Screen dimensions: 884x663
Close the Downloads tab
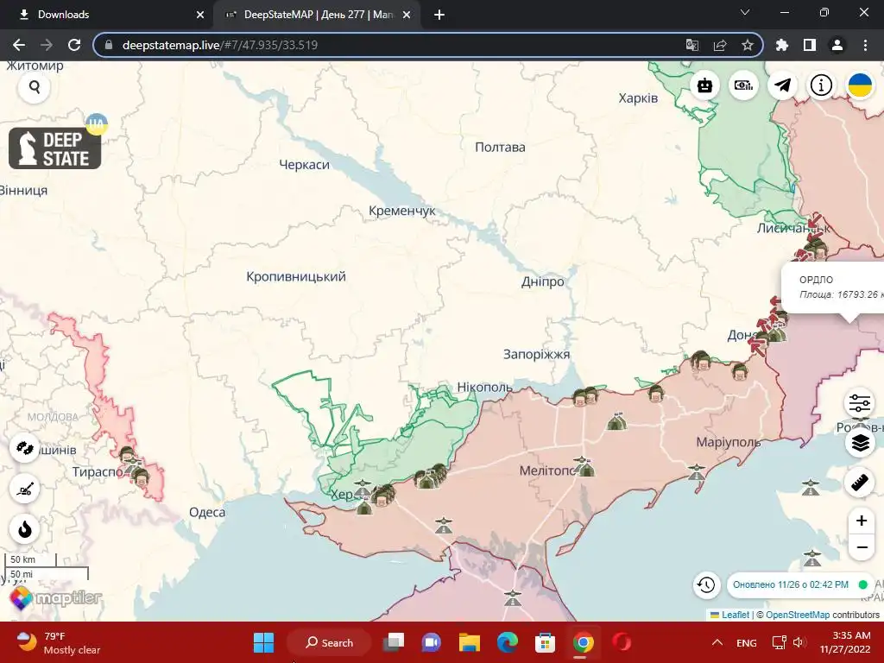(200, 15)
